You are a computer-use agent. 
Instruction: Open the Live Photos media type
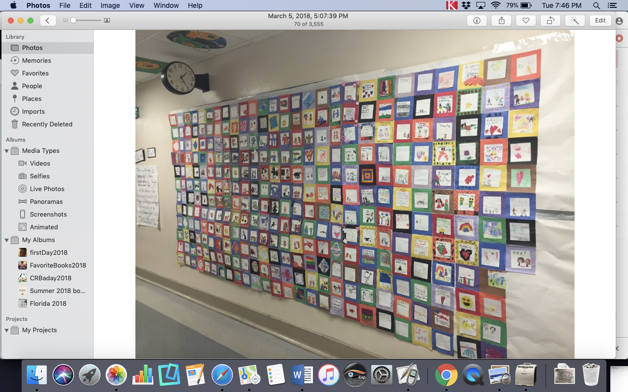(x=47, y=189)
